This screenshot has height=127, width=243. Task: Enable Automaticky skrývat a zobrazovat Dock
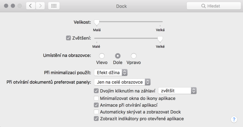tap(97, 112)
